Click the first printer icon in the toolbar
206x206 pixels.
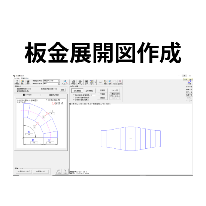pos(73,82)
